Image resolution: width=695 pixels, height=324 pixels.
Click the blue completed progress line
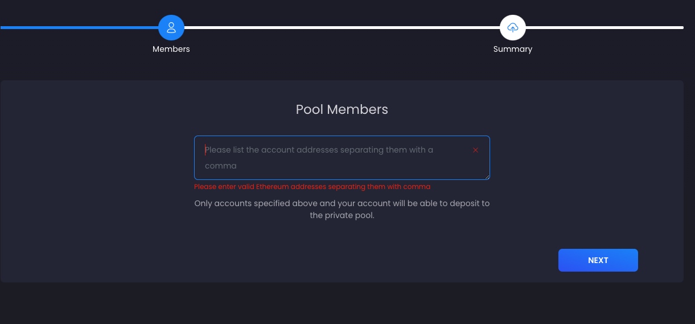[80, 27]
